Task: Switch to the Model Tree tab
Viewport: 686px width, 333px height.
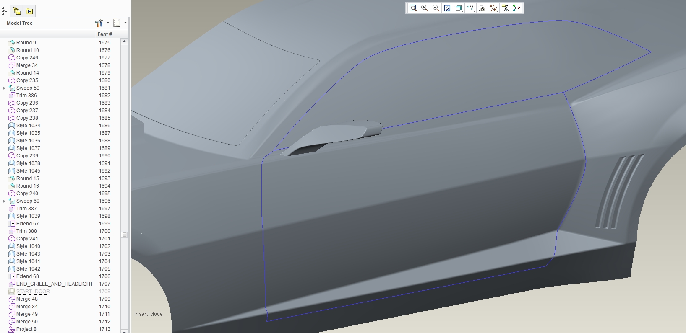Action: point(4,11)
